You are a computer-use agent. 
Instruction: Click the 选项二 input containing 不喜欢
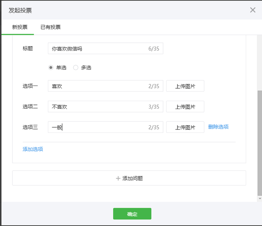(x=99, y=107)
